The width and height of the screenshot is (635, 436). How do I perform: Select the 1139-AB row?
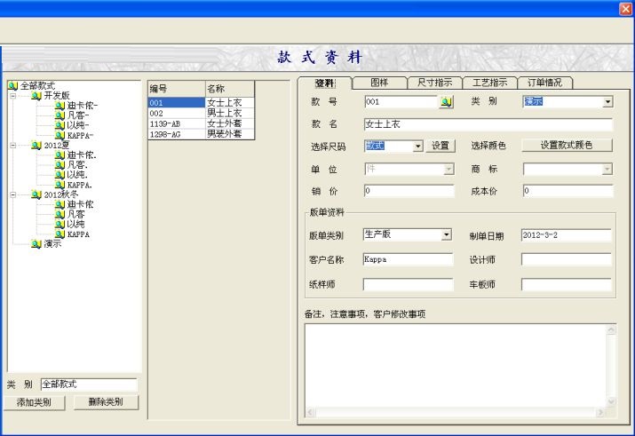[x=202, y=124]
